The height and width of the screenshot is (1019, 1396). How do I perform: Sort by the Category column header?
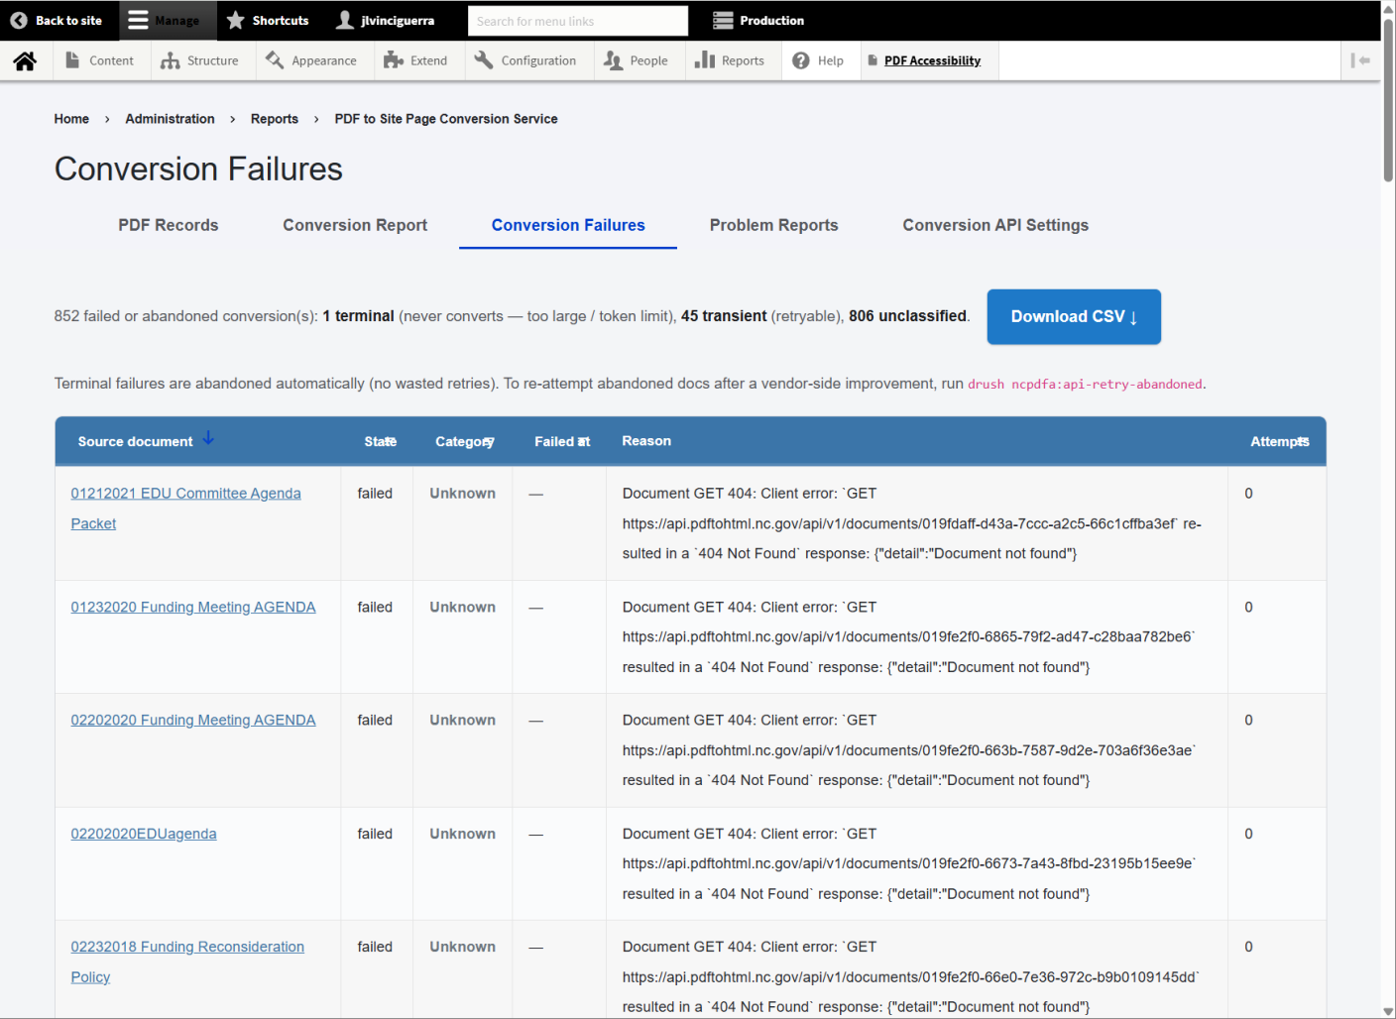point(464,442)
